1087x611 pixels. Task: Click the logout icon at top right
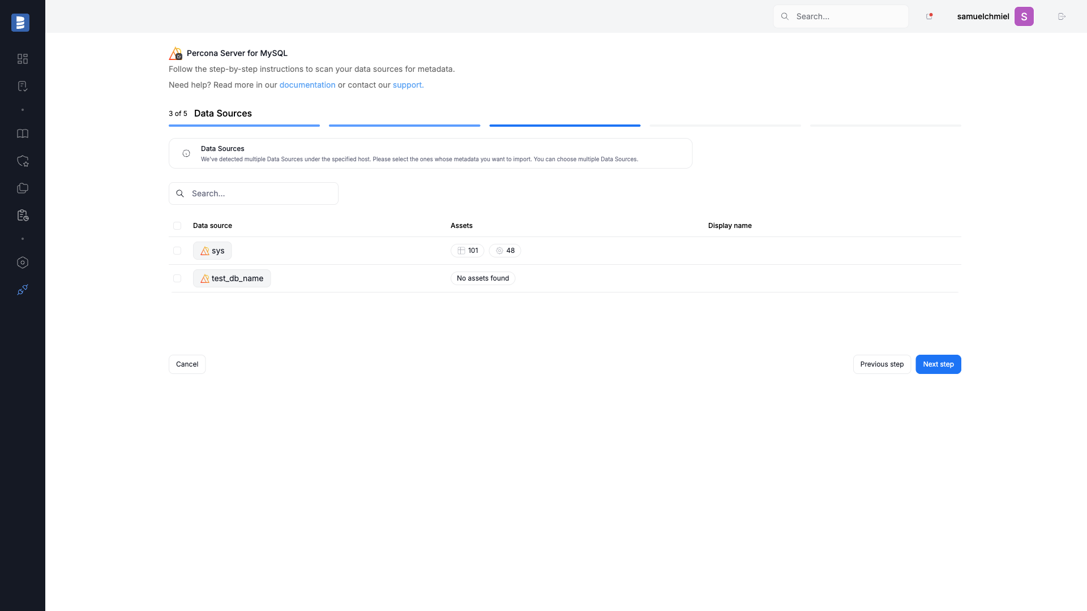1062,16
